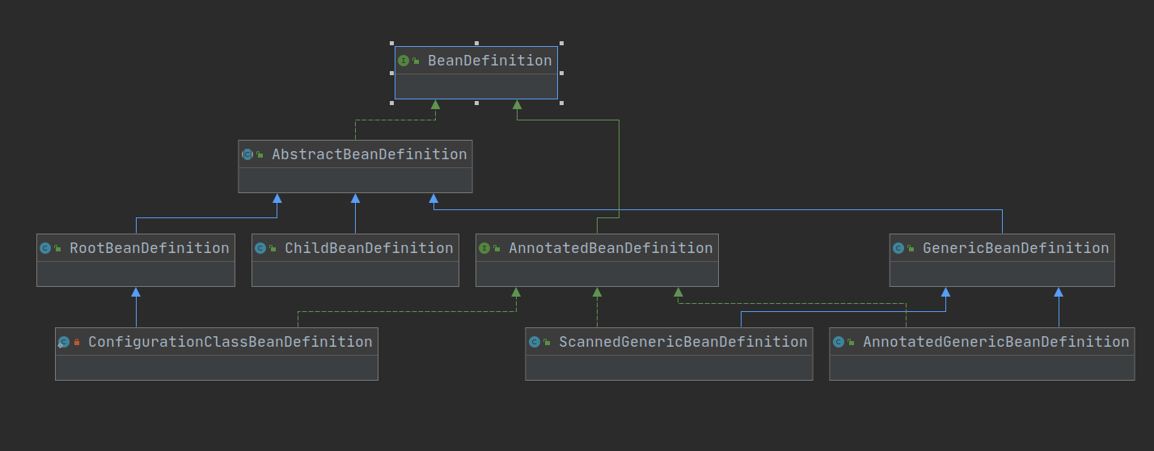Select the AbstractBeanDefinition node title
This screenshot has width=1154, height=451.
pos(369,154)
